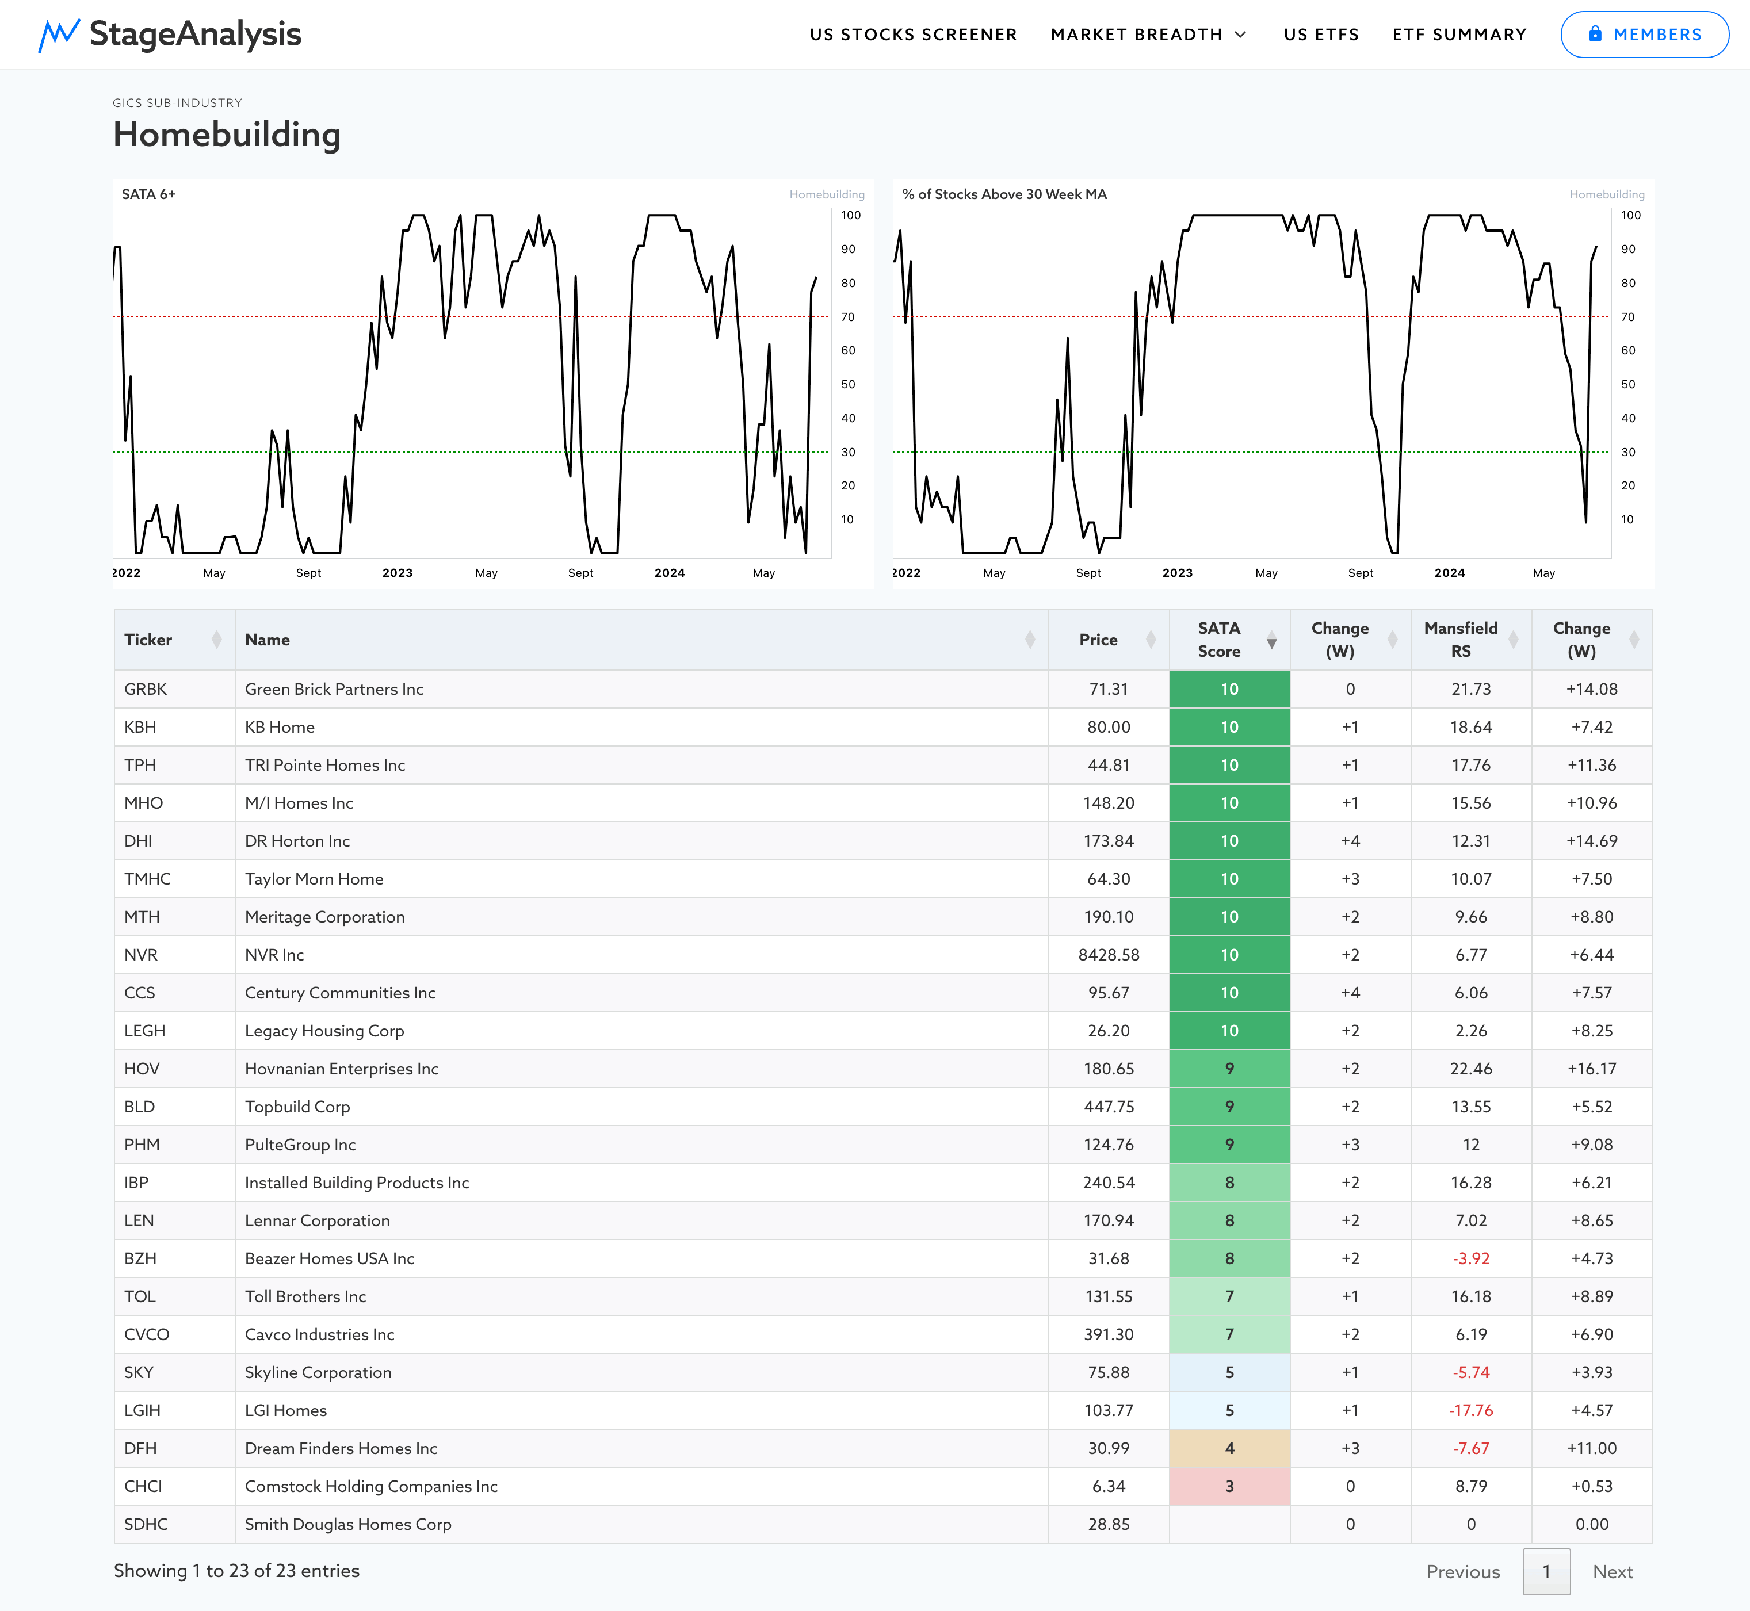Screen dimensions: 1750x1611
Task: Click LGI Homes name
Action: [x=286, y=1410]
